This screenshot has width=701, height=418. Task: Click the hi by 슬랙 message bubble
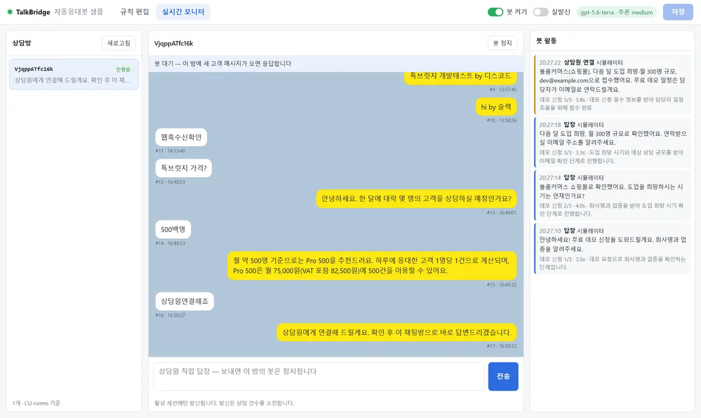[x=496, y=107]
